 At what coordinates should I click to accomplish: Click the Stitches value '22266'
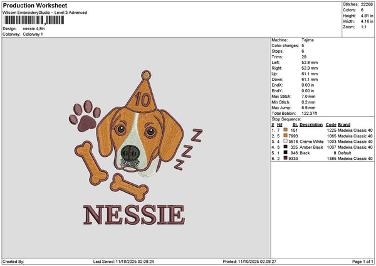367,4
